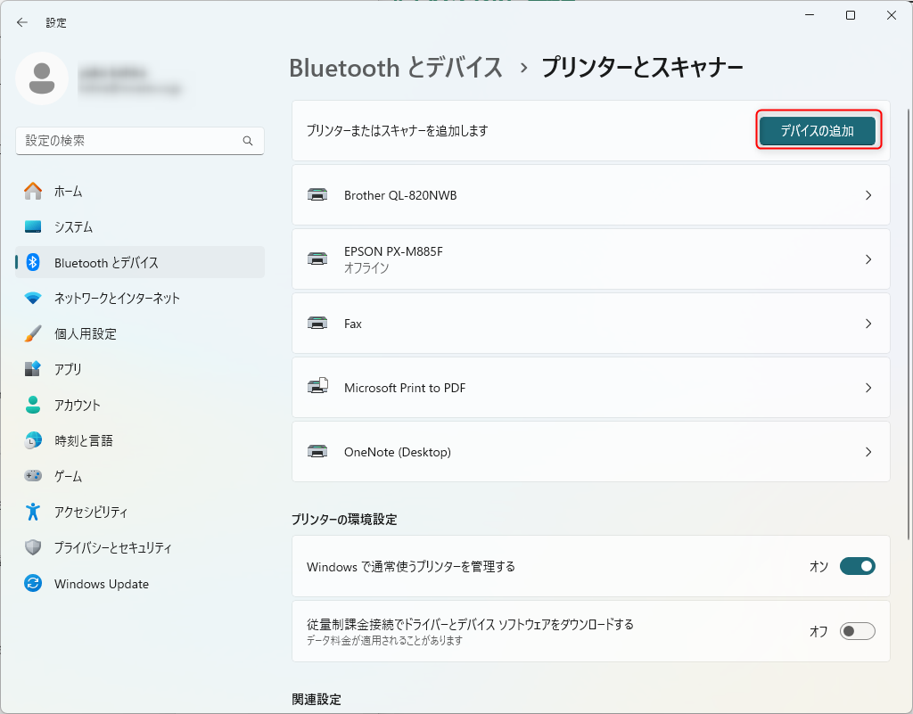Open 個人用設定 page
The image size is (913, 714).
140,333
